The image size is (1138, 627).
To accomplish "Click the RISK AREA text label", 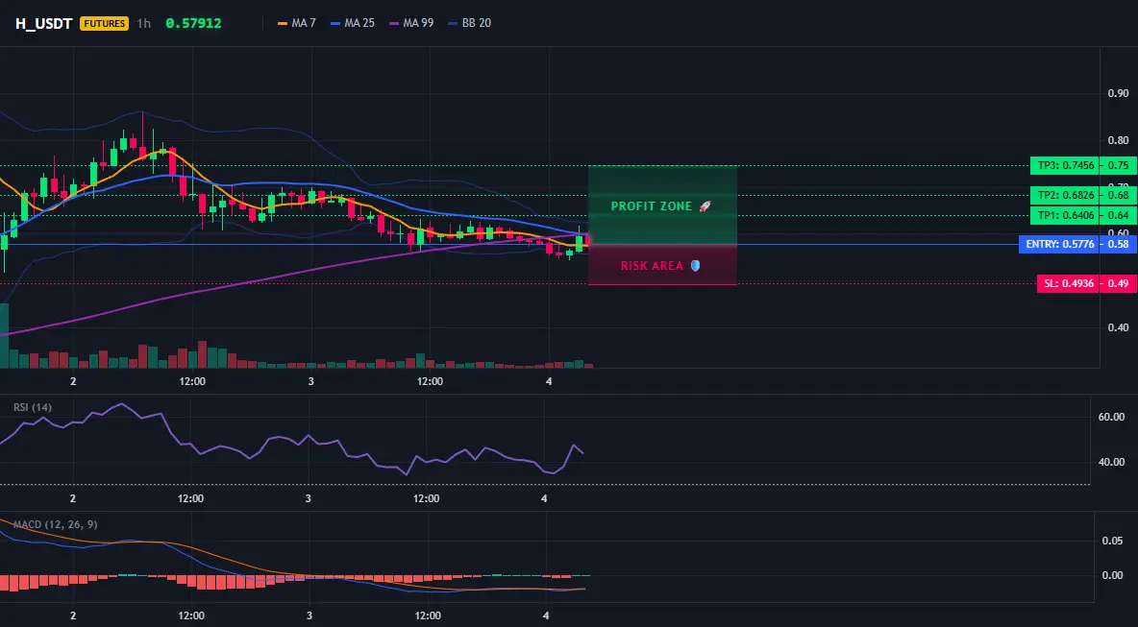I will (652, 266).
